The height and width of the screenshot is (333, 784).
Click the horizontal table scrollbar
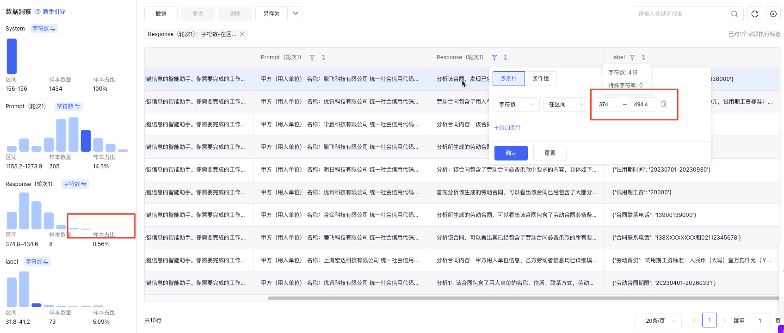523,298
